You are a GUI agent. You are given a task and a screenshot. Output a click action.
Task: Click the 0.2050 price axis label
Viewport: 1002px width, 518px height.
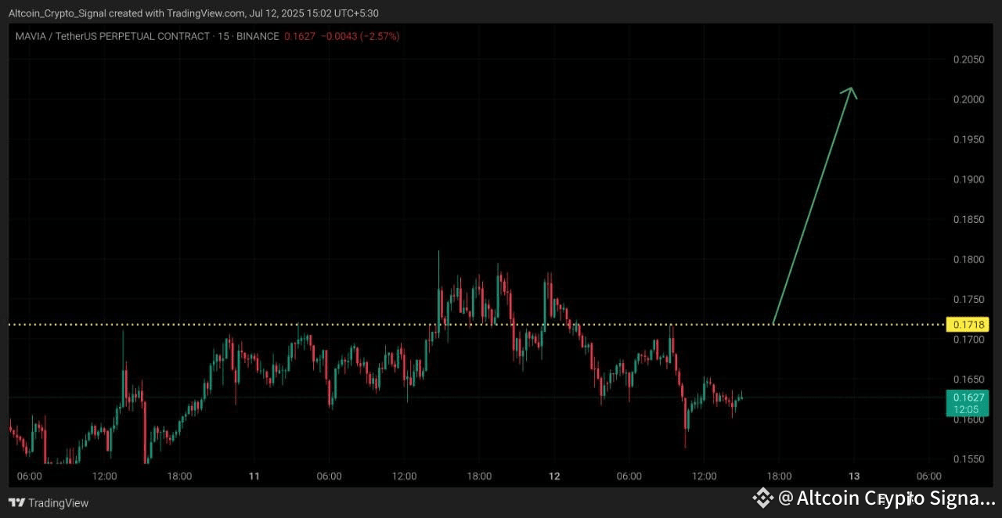pyautogui.click(x=968, y=59)
